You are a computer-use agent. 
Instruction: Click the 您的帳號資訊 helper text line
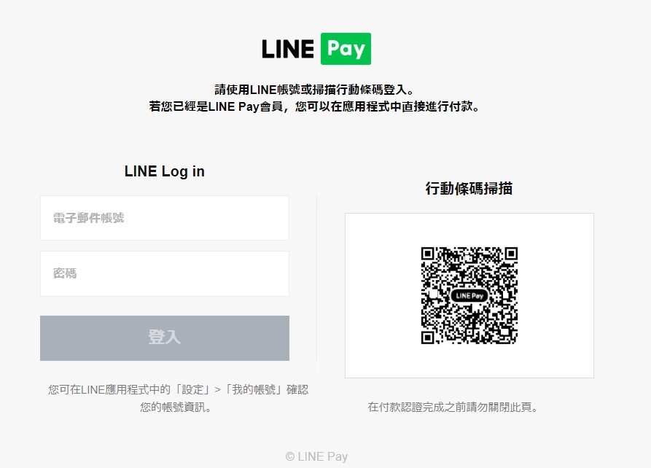(x=176, y=407)
